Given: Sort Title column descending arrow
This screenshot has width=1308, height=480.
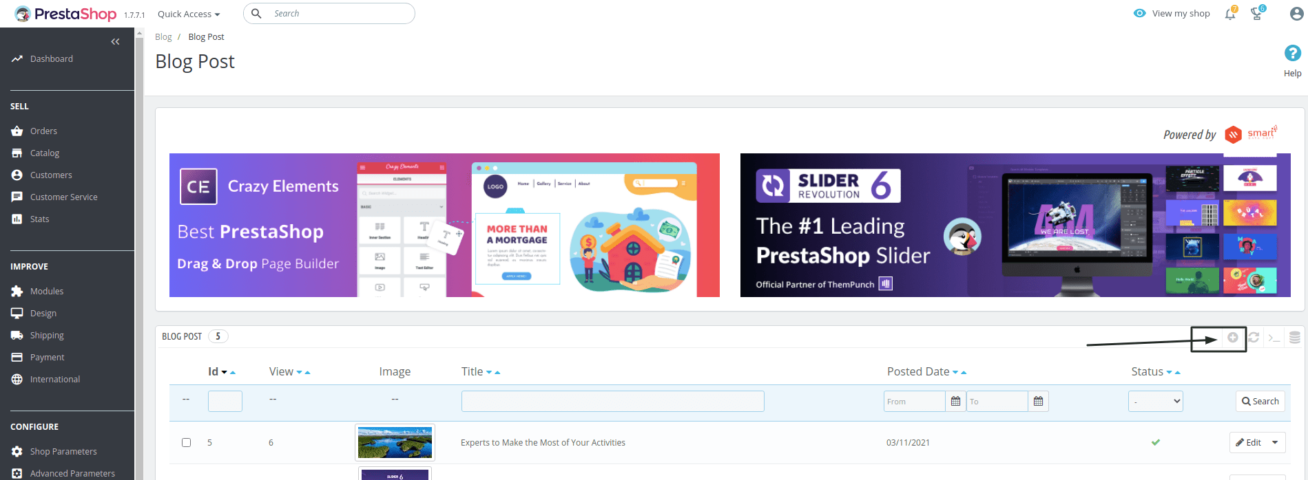Looking at the screenshot, I should tap(489, 372).
